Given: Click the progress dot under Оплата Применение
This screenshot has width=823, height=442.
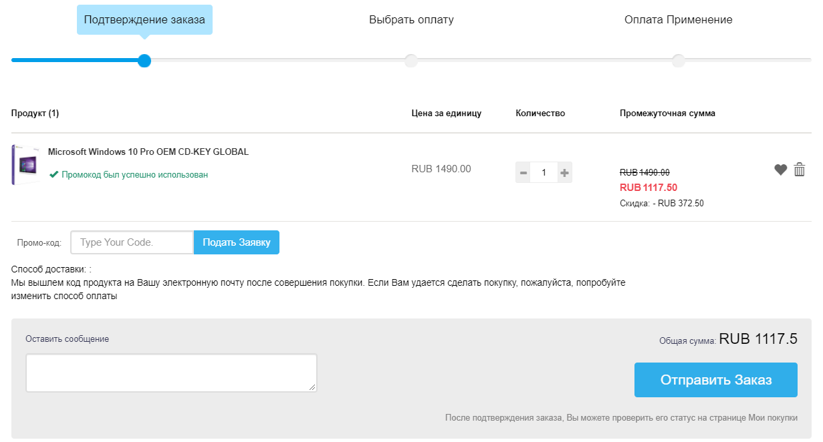Looking at the screenshot, I should click(679, 61).
